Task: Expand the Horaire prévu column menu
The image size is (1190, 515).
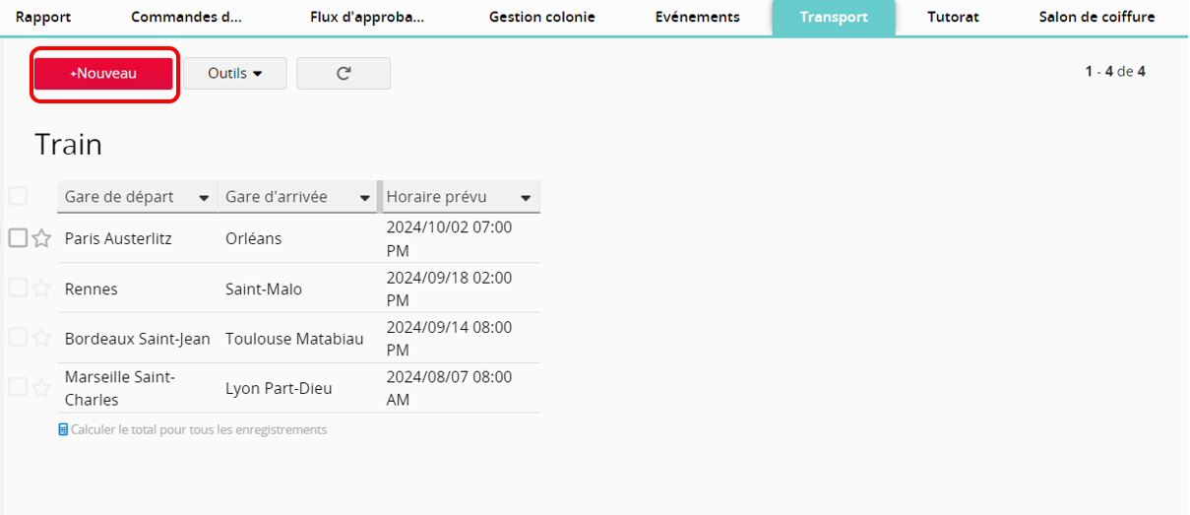Action: coord(527,198)
